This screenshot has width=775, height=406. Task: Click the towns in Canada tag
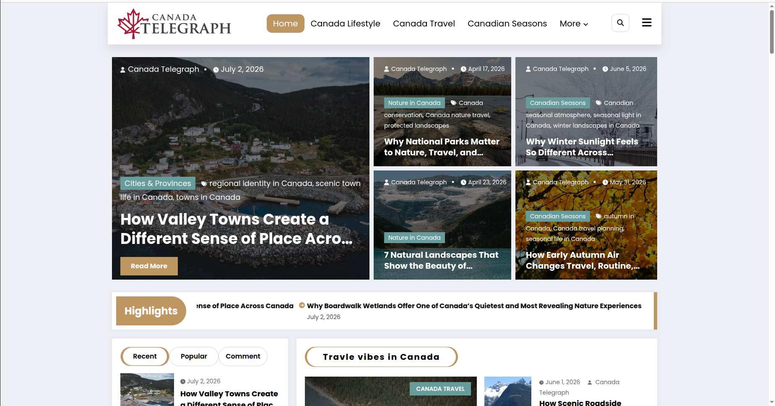click(208, 197)
